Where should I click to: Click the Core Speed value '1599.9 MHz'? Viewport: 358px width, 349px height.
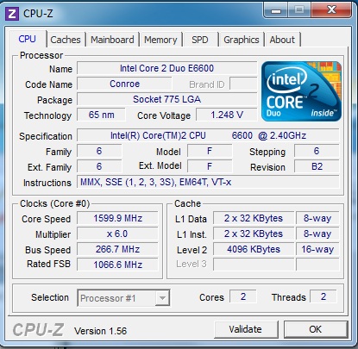[117, 218]
